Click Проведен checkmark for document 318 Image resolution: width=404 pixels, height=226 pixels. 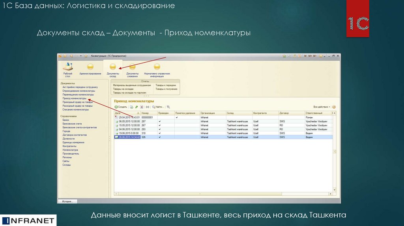160,133
